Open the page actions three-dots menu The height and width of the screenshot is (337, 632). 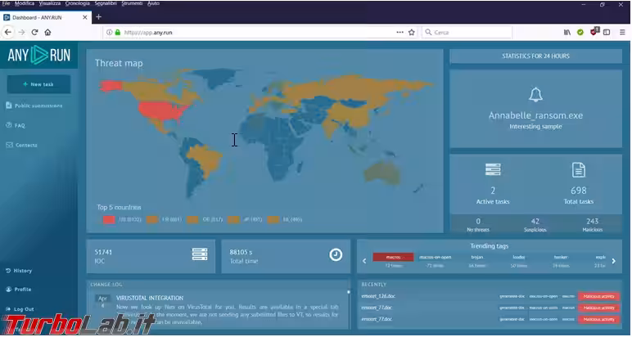[x=400, y=33]
